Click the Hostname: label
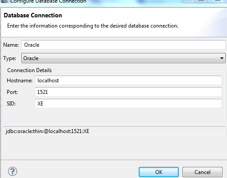The width and height of the screenshot is (227, 178). (x=20, y=81)
